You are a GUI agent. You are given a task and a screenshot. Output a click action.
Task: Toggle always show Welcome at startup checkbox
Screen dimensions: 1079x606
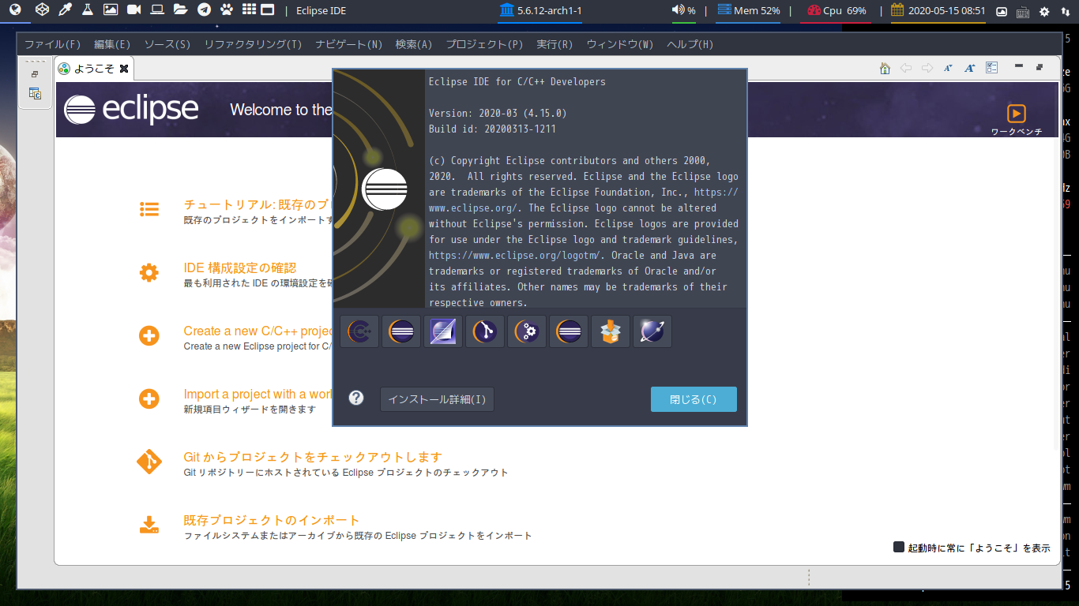pos(899,547)
